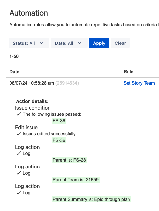Open the Date: All filter dropdown
This screenshot has width=159, height=211.
click(x=69, y=43)
